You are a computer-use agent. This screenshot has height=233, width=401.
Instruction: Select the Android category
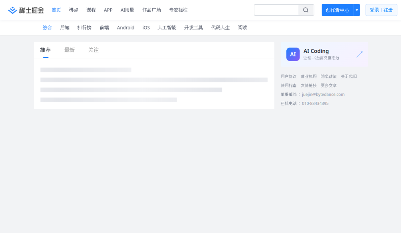coord(126,28)
